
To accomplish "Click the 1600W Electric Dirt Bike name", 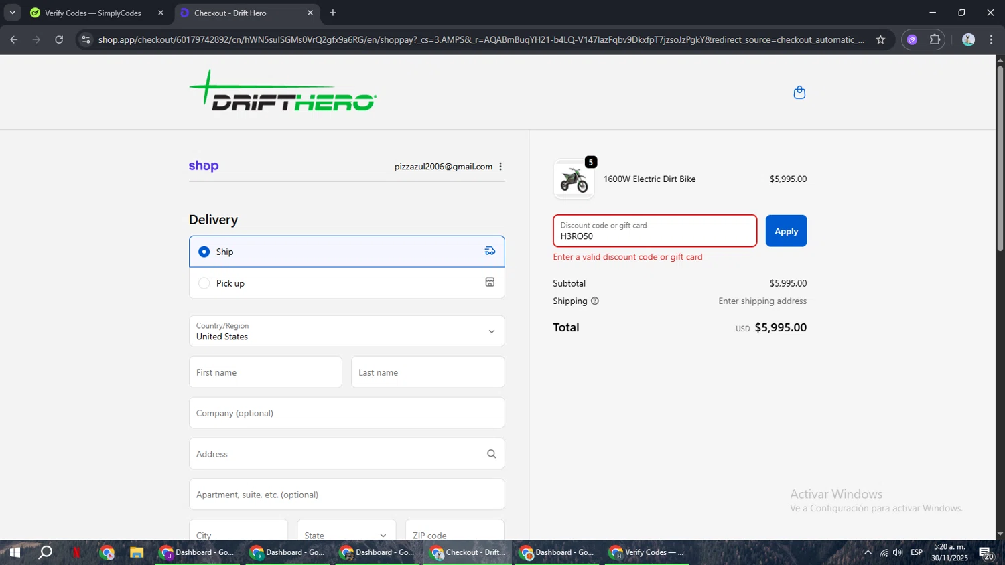I will [x=649, y=179].
